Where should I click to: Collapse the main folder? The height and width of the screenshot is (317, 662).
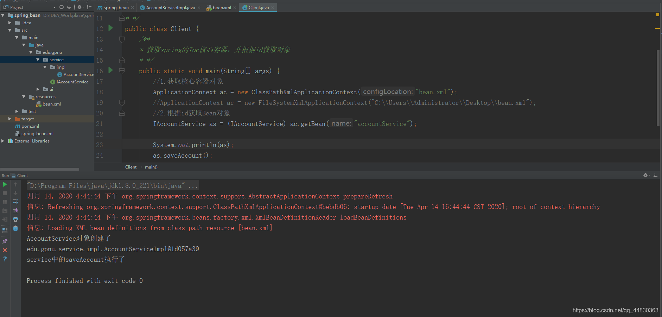tap(17, 37)
